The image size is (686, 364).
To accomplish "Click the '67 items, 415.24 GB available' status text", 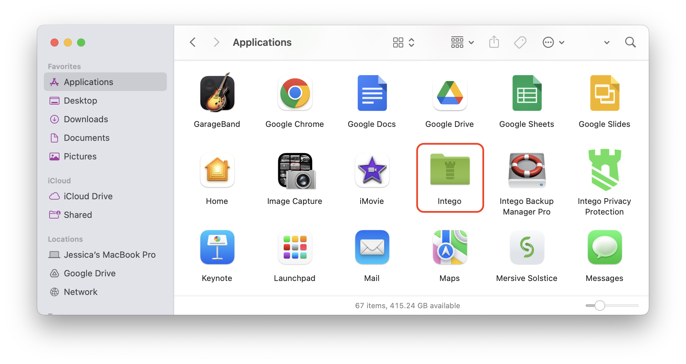I will [407, 306].
